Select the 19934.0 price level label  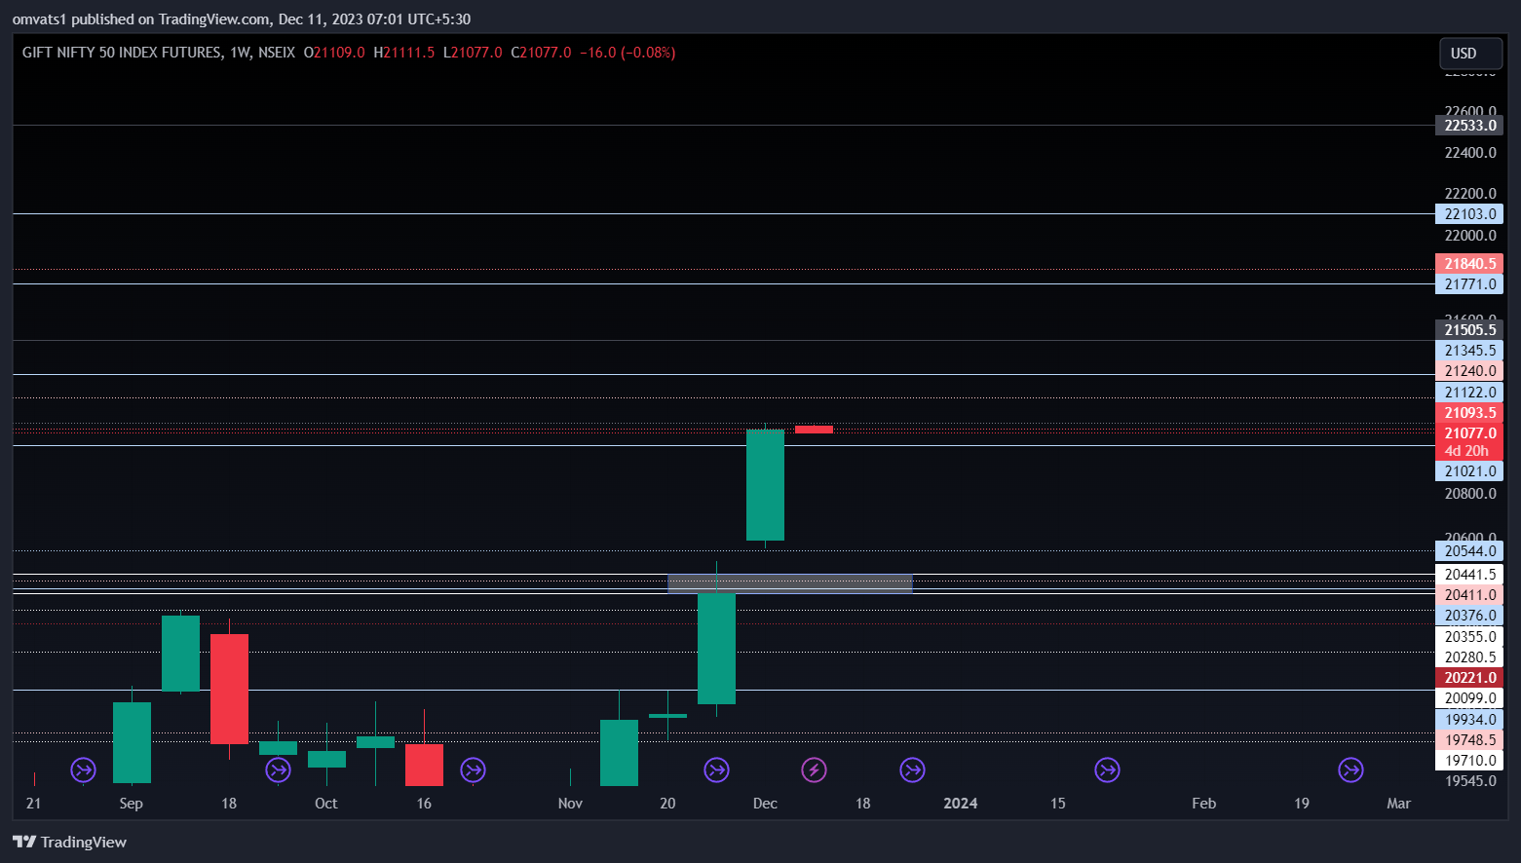pyautogui.click(x=1469, y=720)
